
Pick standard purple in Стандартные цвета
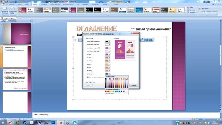124,91
